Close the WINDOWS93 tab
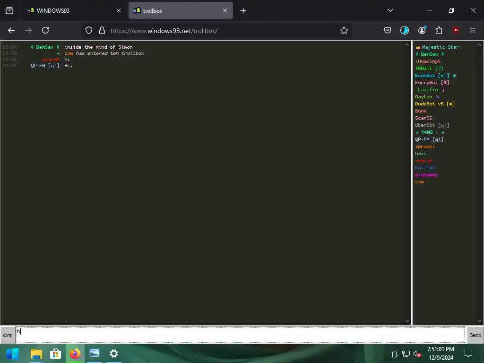The width and height of the screenshot is (484, 363). click(x=119, y=11)
